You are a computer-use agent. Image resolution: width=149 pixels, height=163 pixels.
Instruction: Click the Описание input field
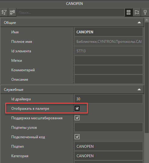click(x=108, y=79)
